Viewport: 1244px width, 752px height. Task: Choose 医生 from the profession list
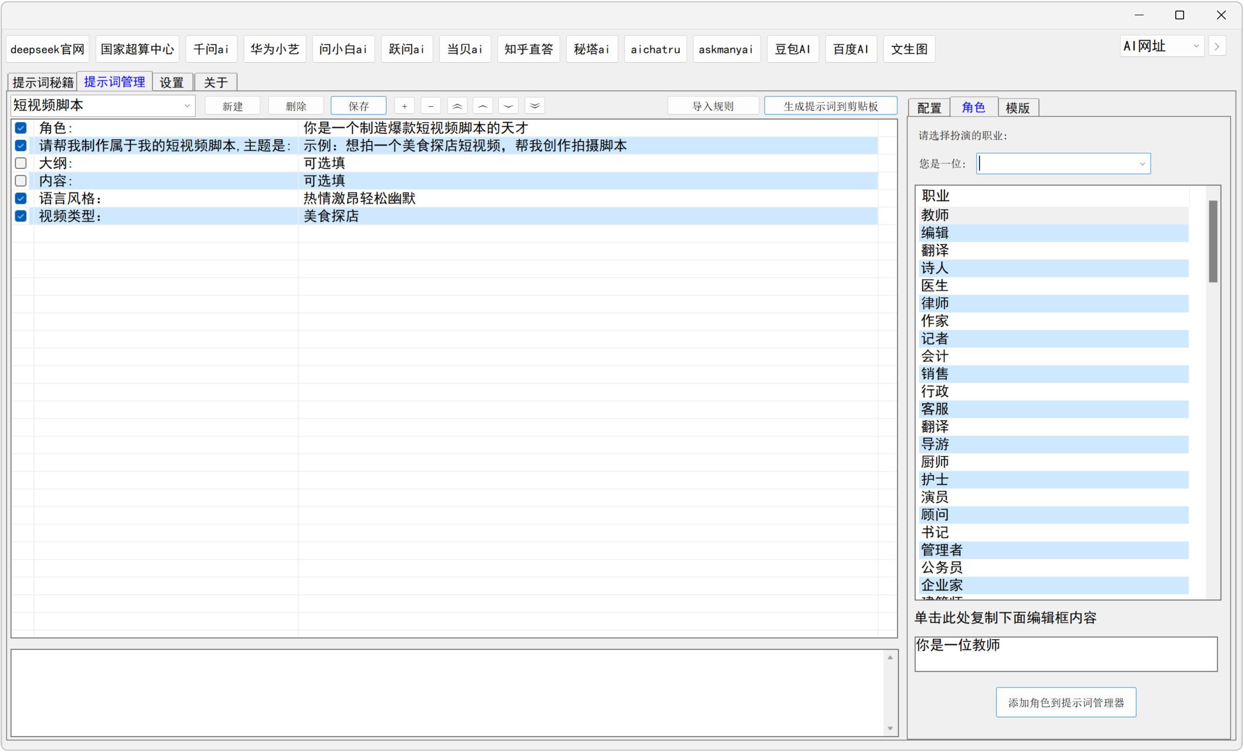(1054, 286)
